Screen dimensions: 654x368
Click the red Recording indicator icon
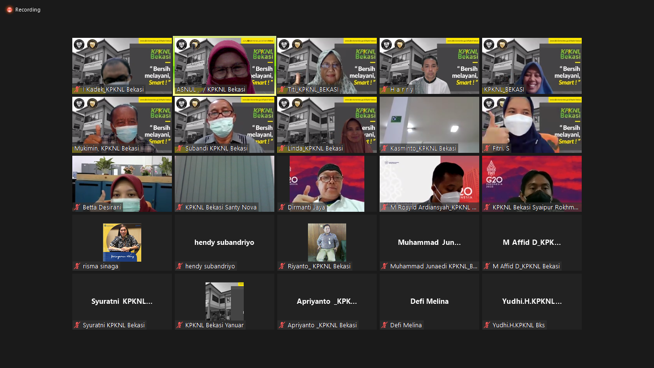(9, 10)
